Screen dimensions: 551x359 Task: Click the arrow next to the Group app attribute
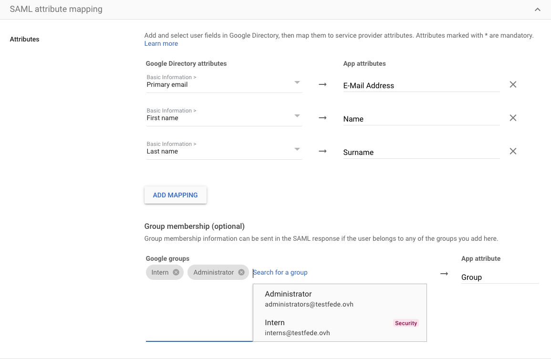point(444,274)
